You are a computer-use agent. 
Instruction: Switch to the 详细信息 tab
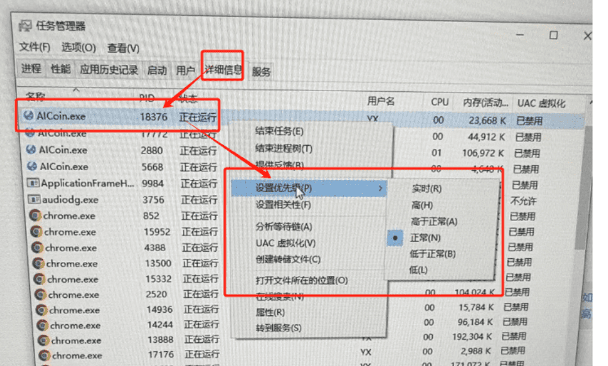pyautogui.click(x=223, y=70)
